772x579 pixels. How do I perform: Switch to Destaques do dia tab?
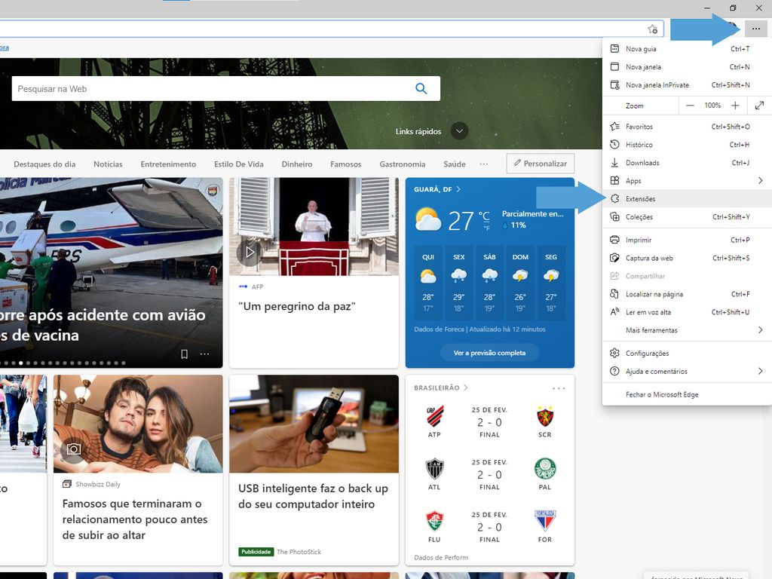[44, 164]
